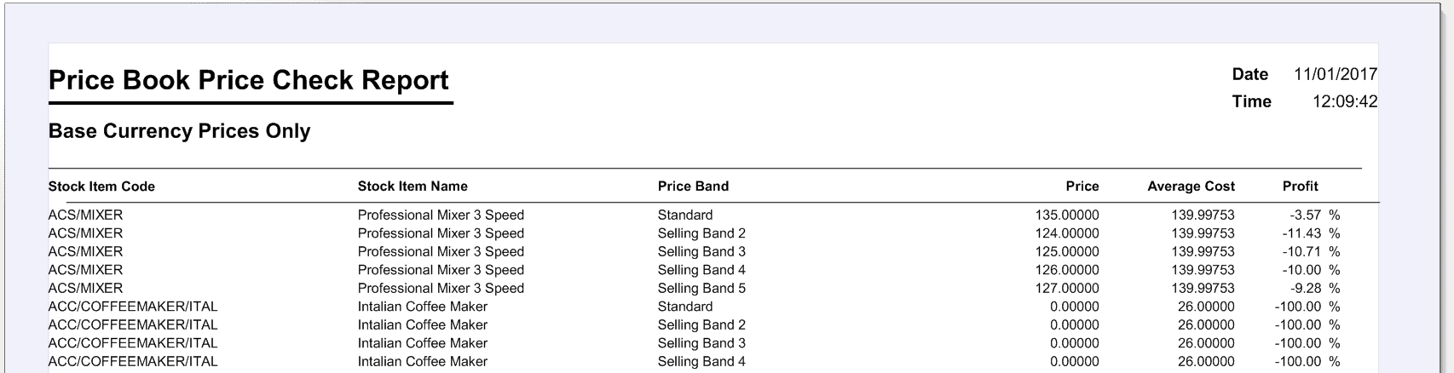Screen dimensions: 1454x373
Task: Click the 135.00000 price value
Action: (1067, 215)
